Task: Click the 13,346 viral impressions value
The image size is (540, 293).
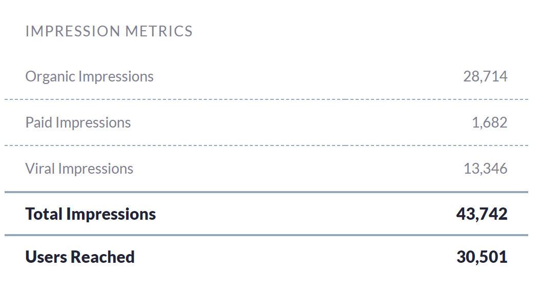Action: pos(485,169)
